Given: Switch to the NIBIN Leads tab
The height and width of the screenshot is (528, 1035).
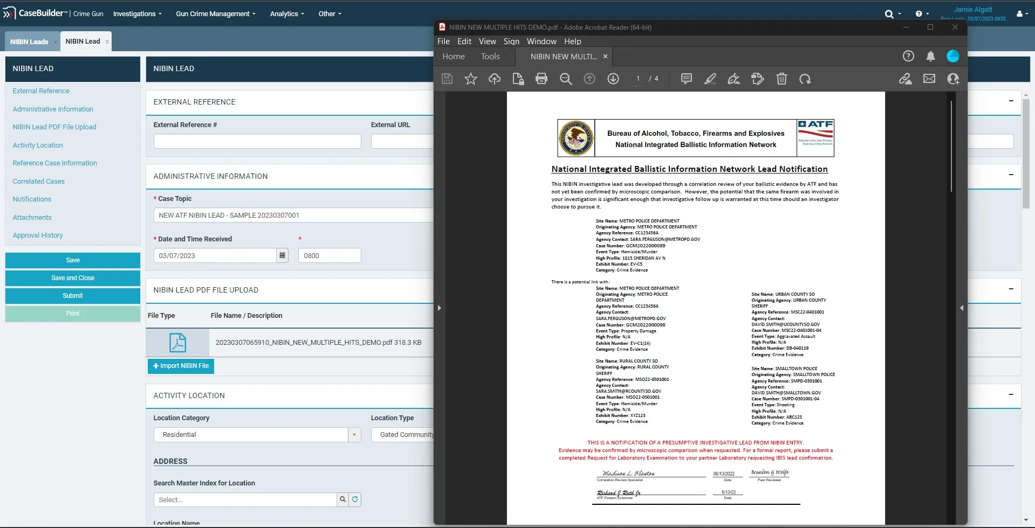Looking at the screenshot, I should [x=29, y=41].
